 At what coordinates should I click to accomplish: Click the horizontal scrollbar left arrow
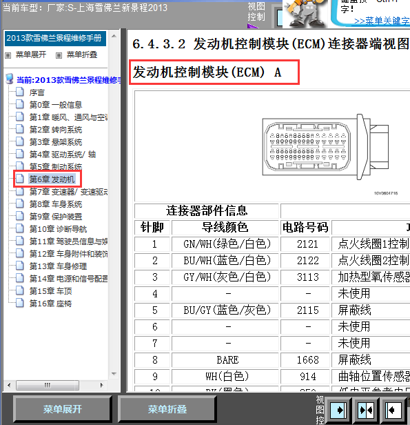[x=9, y=385]
